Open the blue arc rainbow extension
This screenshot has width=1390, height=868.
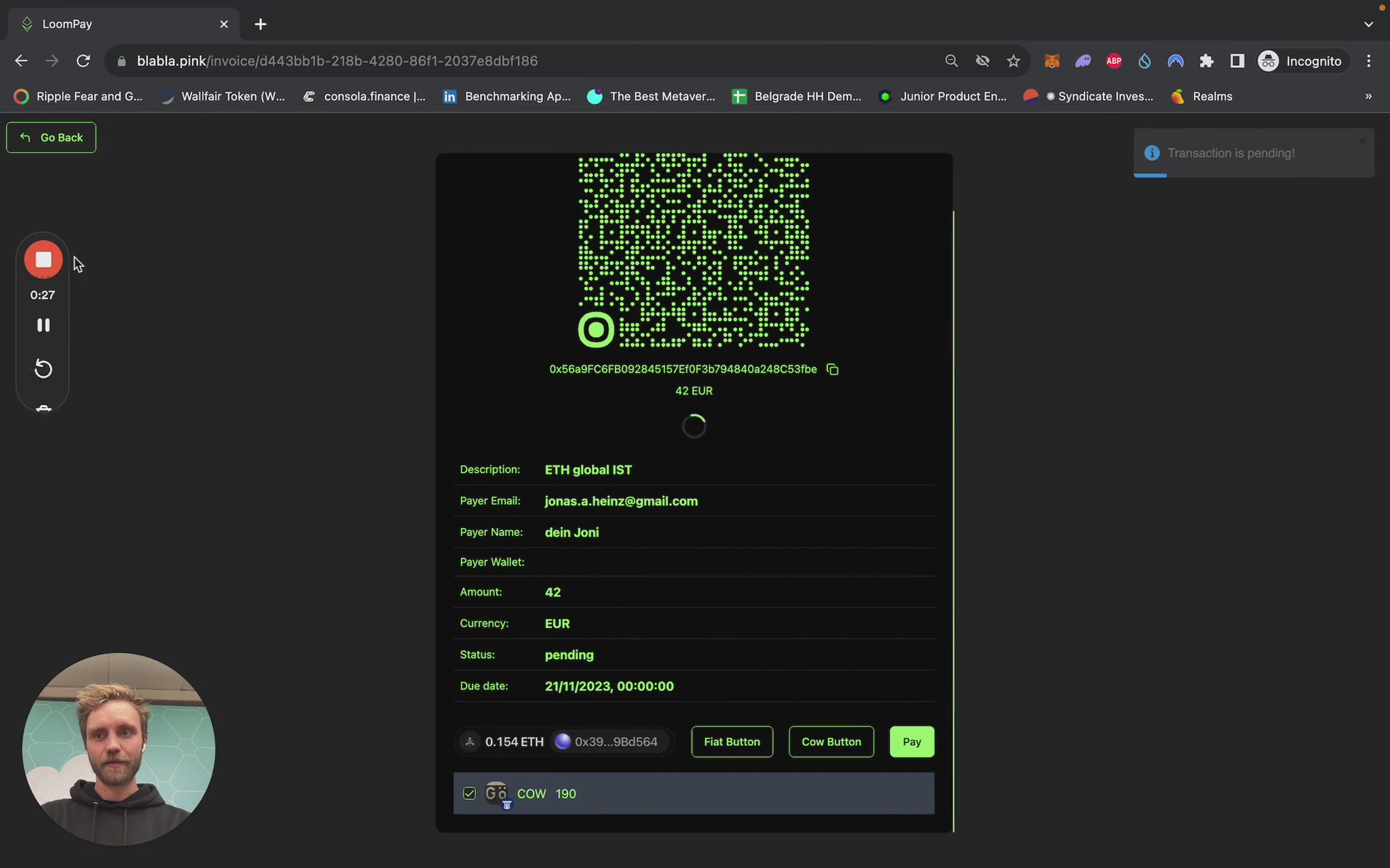click(1176, 61)
